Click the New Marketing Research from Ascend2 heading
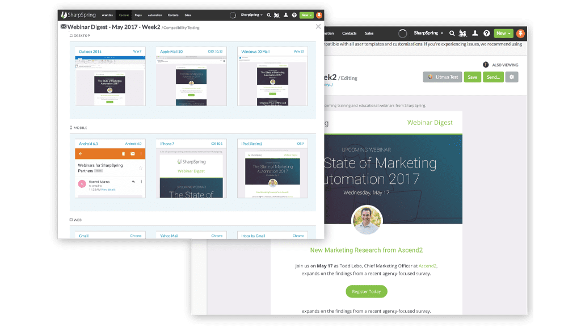Image resolution: width=581 pixels, height=327 pixels. pos(367,250)
